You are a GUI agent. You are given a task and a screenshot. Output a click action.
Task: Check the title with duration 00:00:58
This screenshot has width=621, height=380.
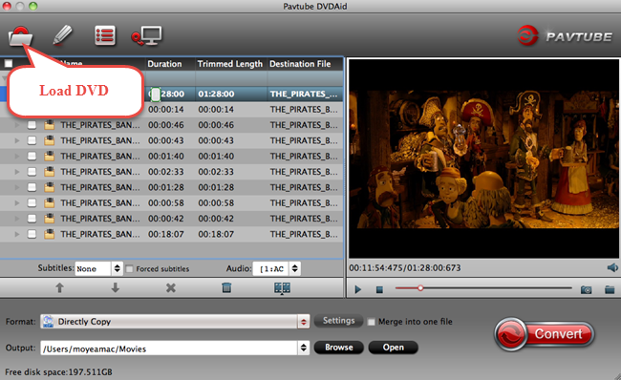point(32,203)
